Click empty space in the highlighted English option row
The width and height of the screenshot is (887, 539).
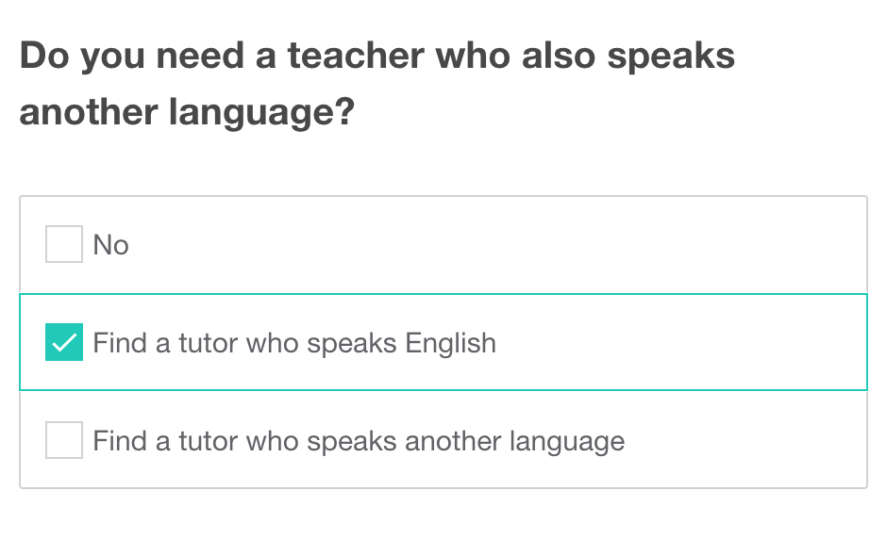679,343
